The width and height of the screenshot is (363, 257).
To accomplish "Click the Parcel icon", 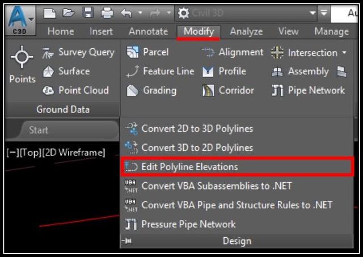I will pos(133,52).
